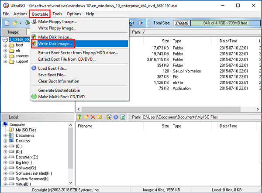The height and width of the screenshot is (193, 262).
Task: Choose Extract Boot File from CD/DVD
Action: pos(67,59)
